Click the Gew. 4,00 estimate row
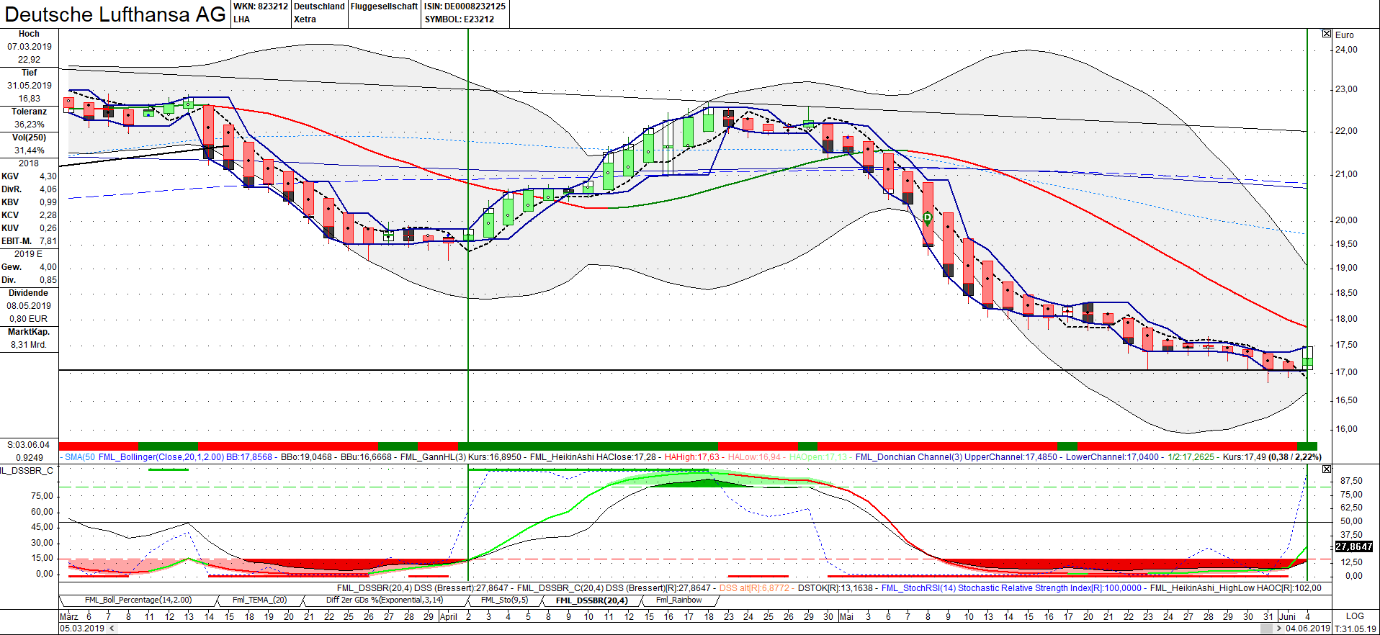Screen dimensions: 1380x635 pyautogui.click(x=30, y=266)
